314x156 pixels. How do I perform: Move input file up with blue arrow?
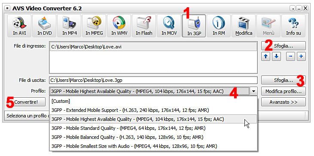point(266,57)
